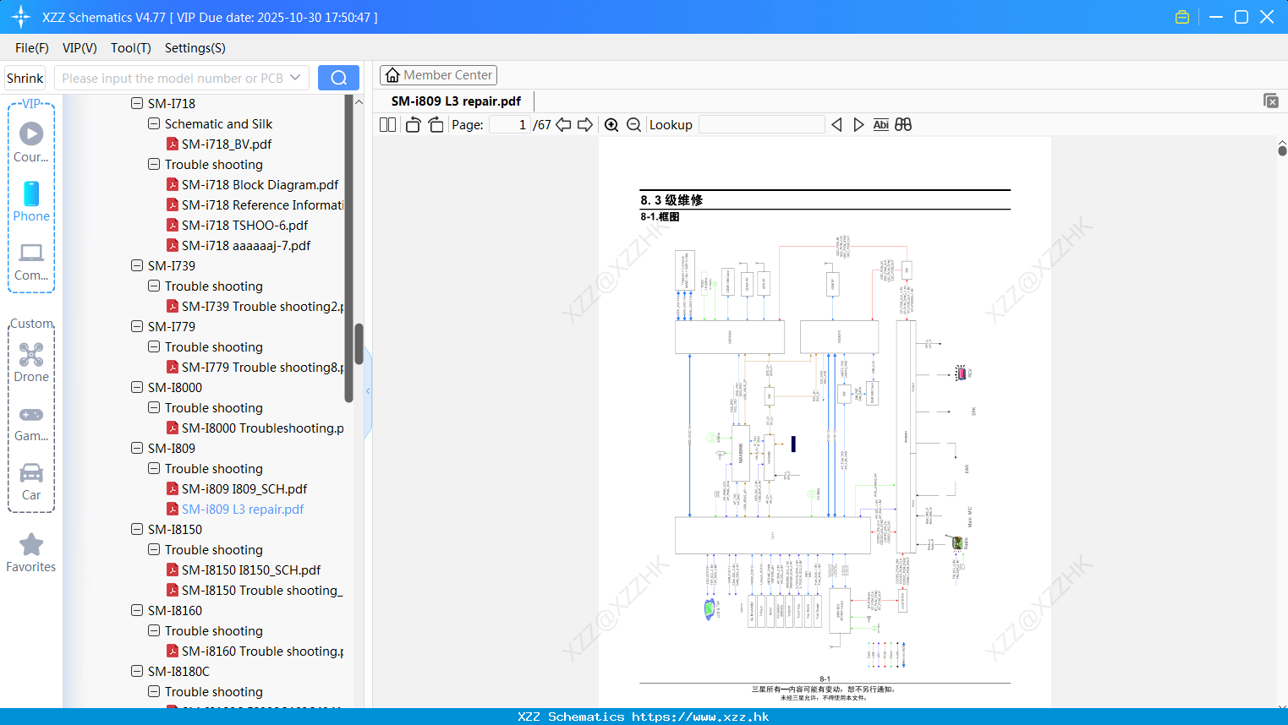Toggle the Abi text matching option
The height and width of the screenshot is (725, 1288).
tap(880, 124)
